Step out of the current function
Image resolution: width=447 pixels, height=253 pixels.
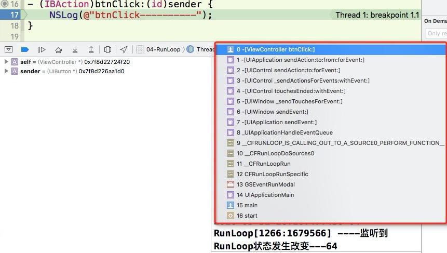click(91, 50)
